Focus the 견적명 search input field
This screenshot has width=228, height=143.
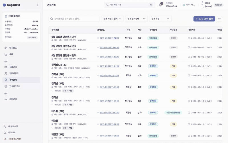pos(74,19)
